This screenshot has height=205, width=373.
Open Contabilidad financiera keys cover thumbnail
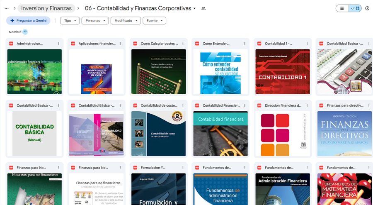pos(220,134)
